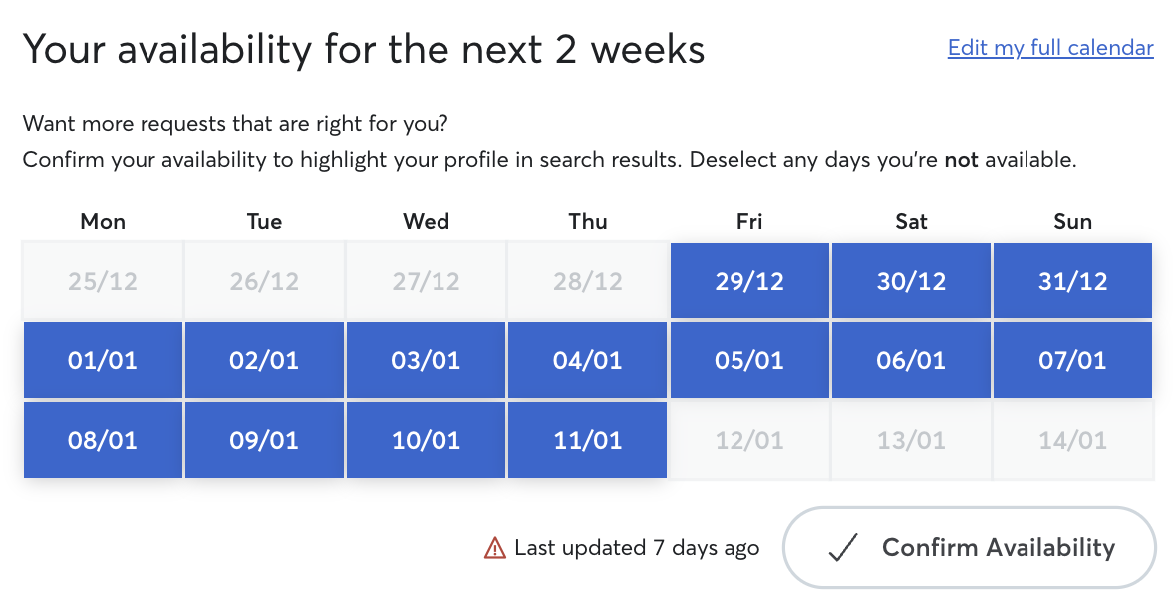Deselect the 07/01 Sunday date
This screenshot has width=1174, height=605.
click(1073, 360)
